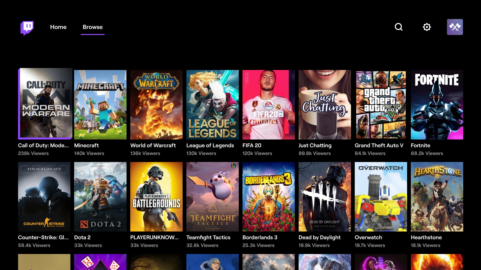The image size is (481, 270).
Task: Open the user profile avatar icon
Action: coord(455,27)
